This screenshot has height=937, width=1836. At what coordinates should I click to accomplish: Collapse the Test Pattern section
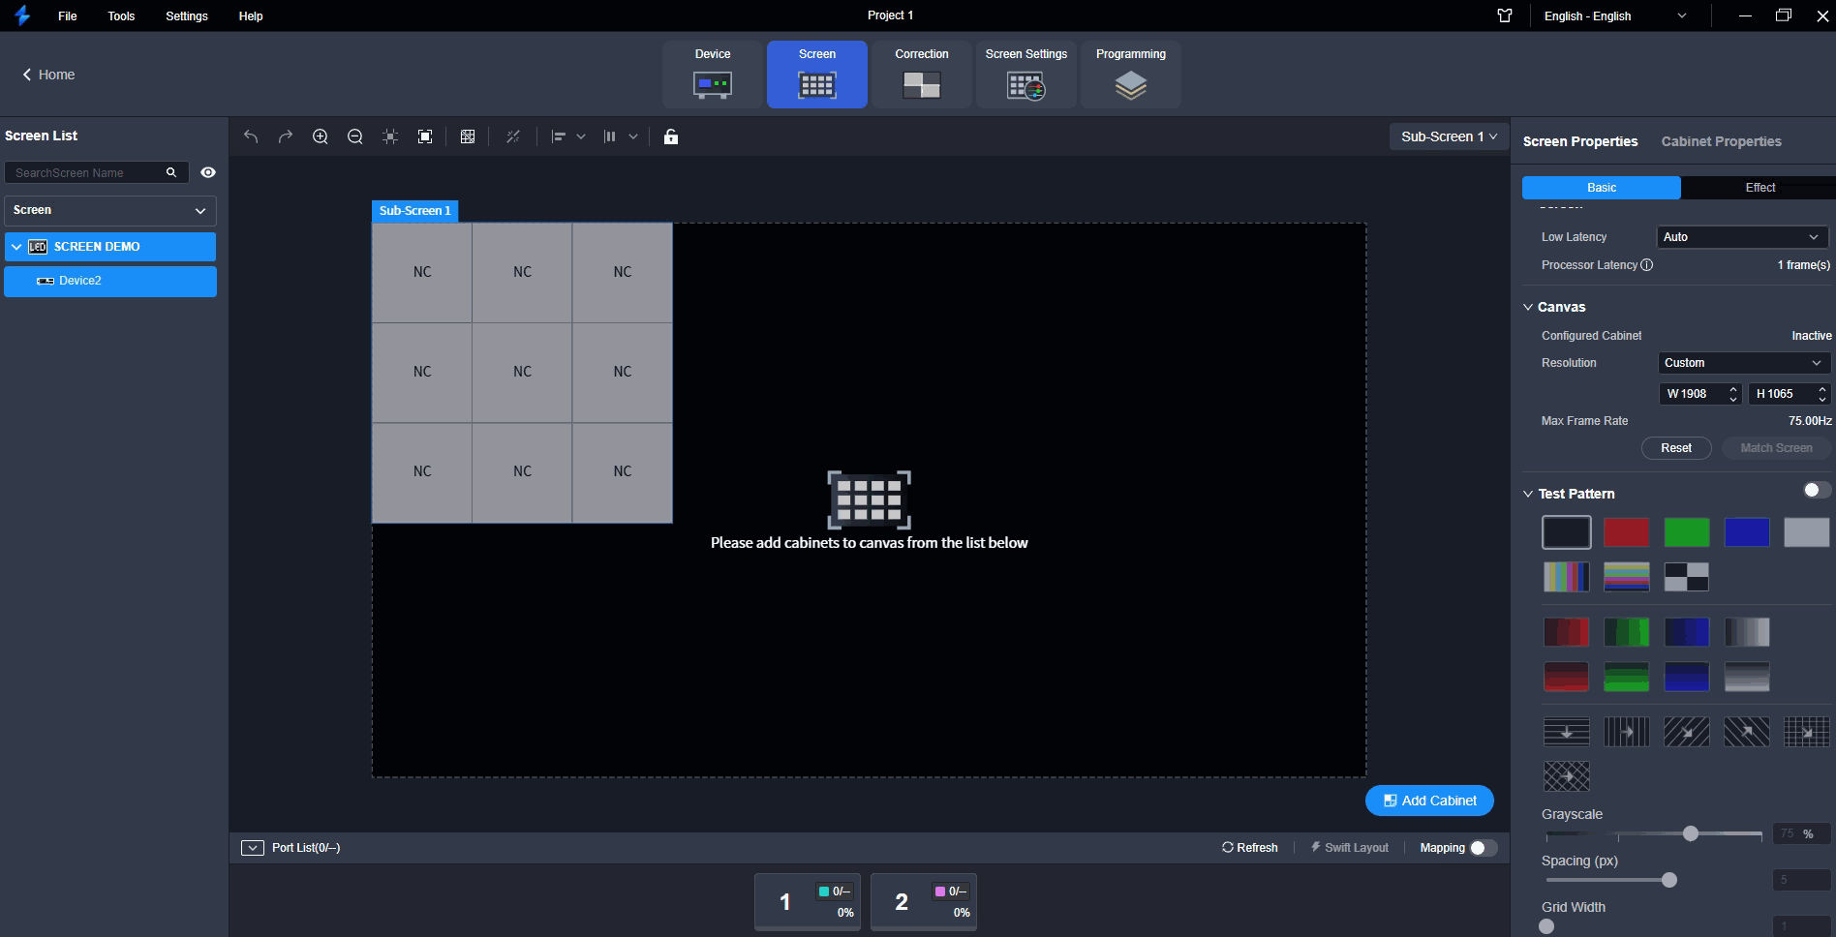(x=1528, y=494)
